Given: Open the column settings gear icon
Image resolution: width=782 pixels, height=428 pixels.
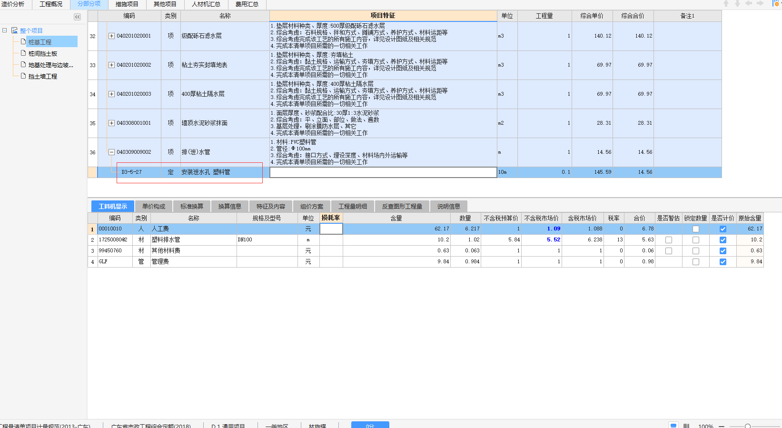Looking at the screenshot, I should (777, 3).
